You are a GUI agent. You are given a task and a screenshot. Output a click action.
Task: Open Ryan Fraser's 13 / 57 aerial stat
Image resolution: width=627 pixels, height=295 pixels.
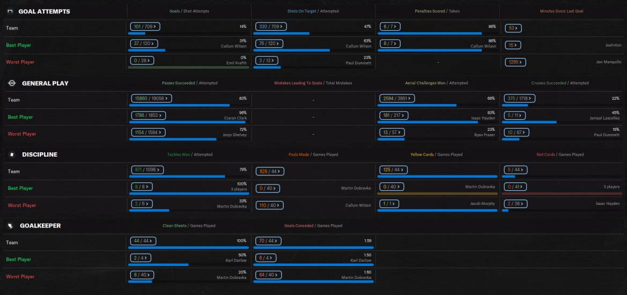pyautogui.click(x=392, y=132)
